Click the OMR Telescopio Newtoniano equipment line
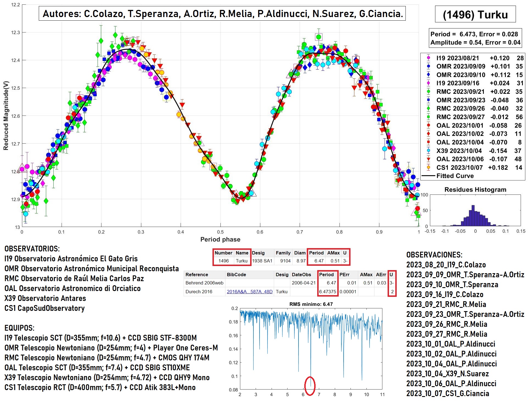Viewport: 530px width, 403px height. click(111, 348)
